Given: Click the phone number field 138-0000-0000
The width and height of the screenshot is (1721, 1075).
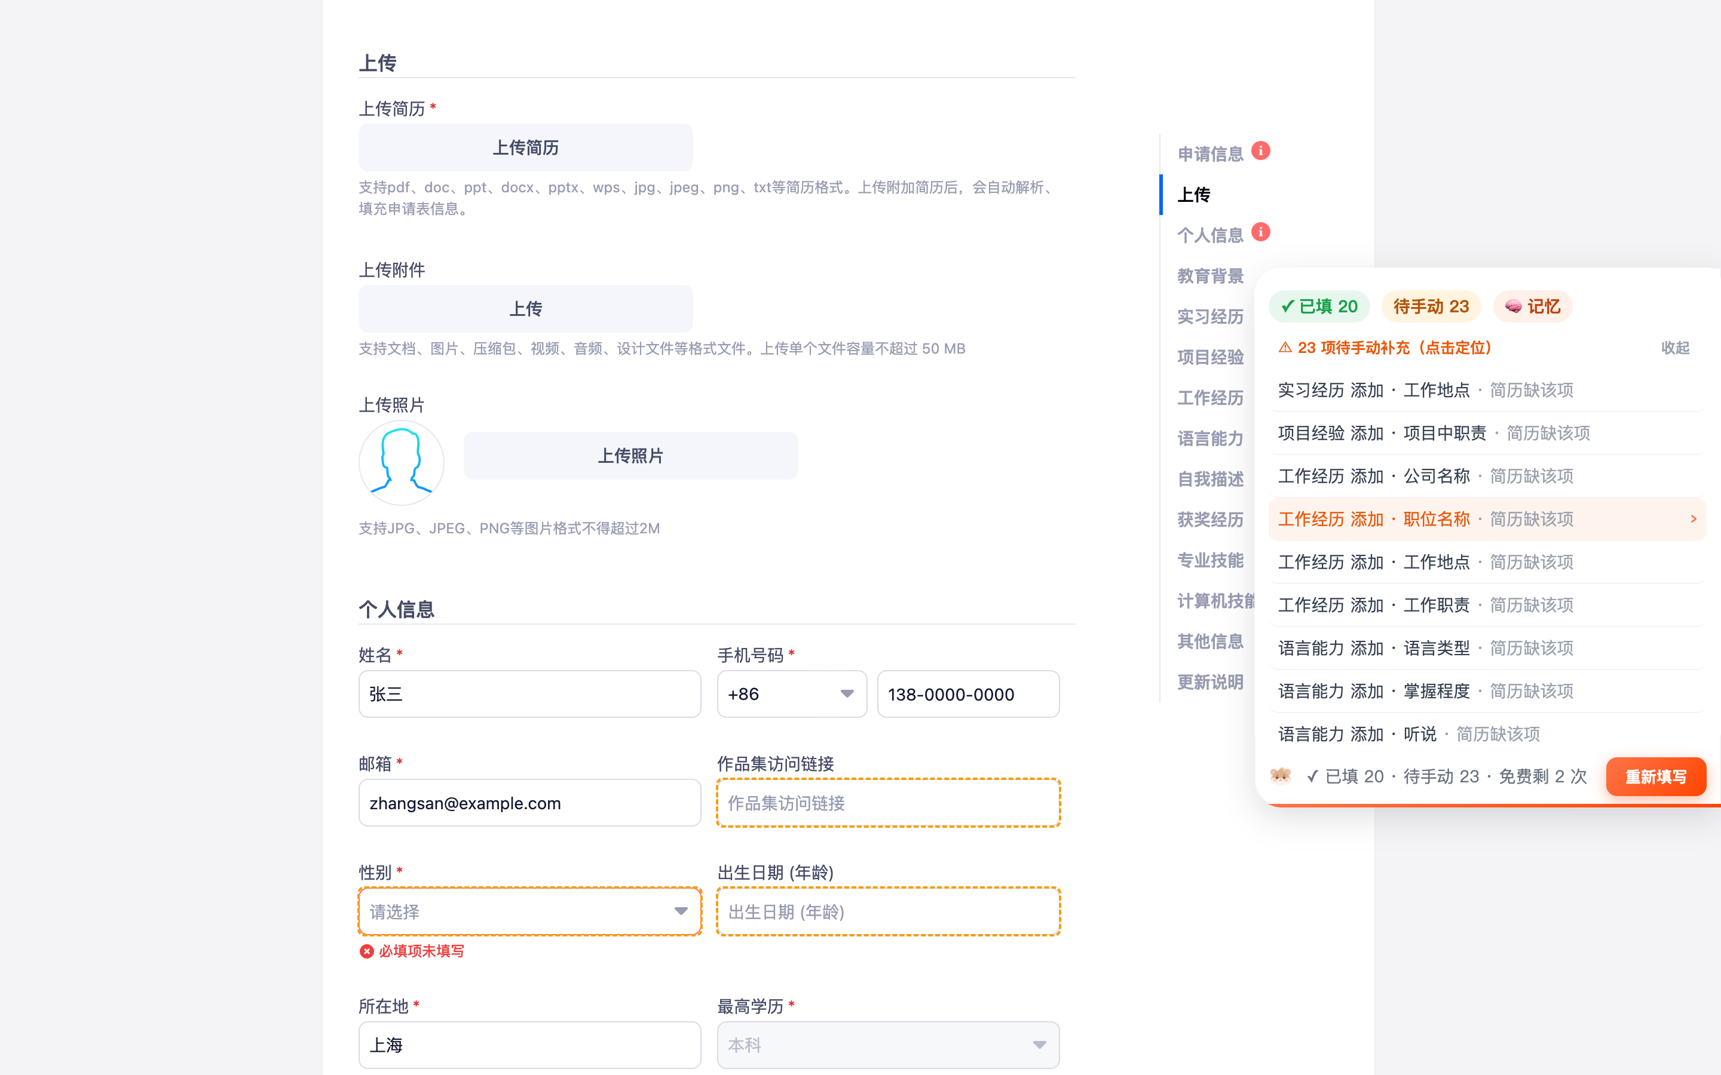Looking at the screenshot, I should [969, 694].
